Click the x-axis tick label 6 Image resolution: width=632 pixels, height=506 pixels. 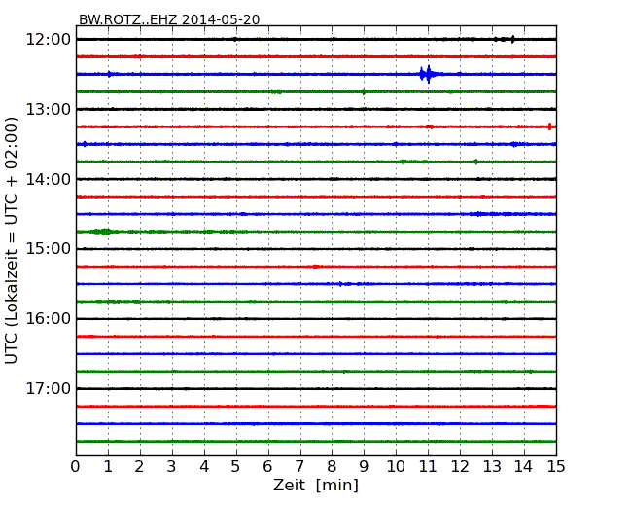click(x=267, y=466)
